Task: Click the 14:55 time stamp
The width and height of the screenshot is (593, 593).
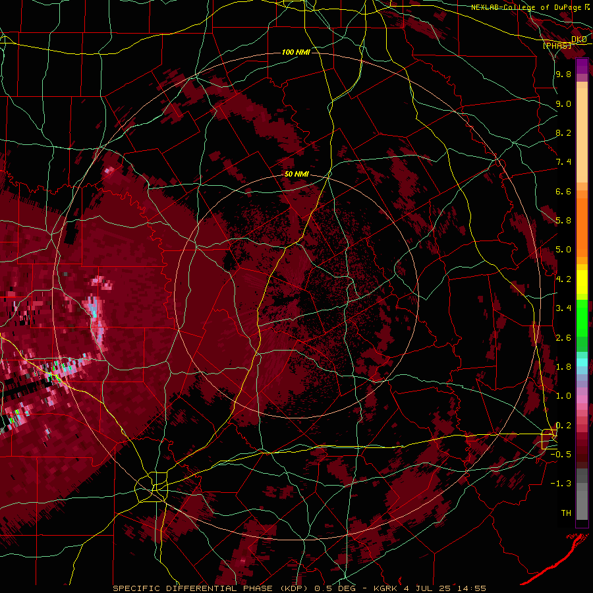Action: tap(472, 588)
